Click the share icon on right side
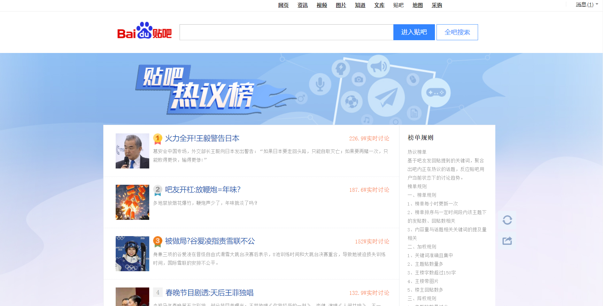Image resolution: width=603 pixels, height=306 pixels. [507, 241]
